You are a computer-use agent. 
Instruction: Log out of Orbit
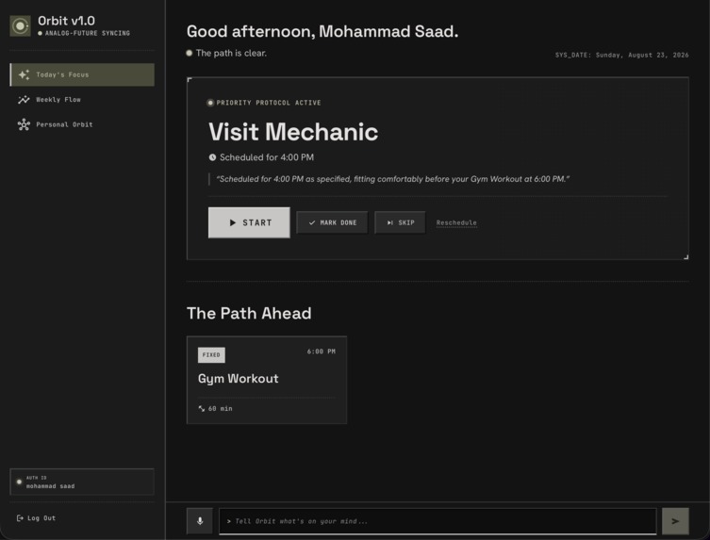[36, 517]
